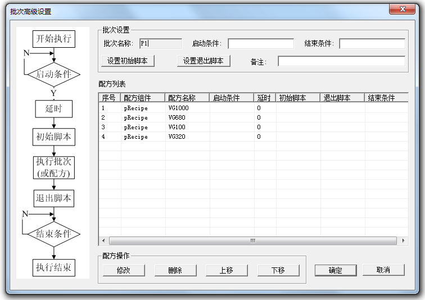The width and height of the screenshot is (425, 300).
Task: Click the horizontal scrollbar left arrow
Action: [x=103, y=240]
